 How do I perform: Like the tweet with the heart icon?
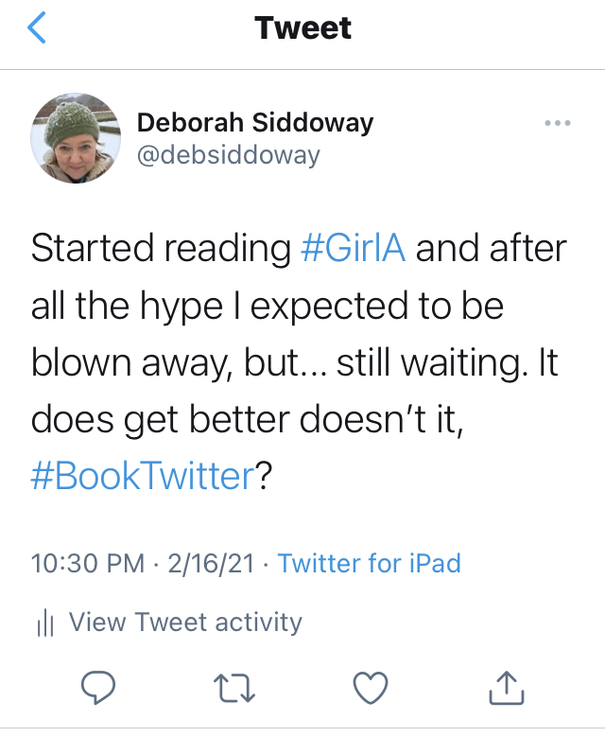point(371,689)
